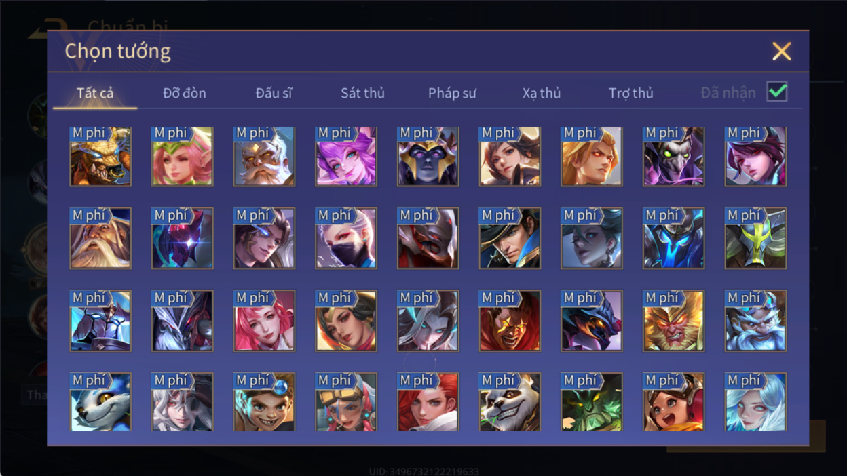
Task: Uncheck the Đã nhận checkbox
Action: coord(777,91)
